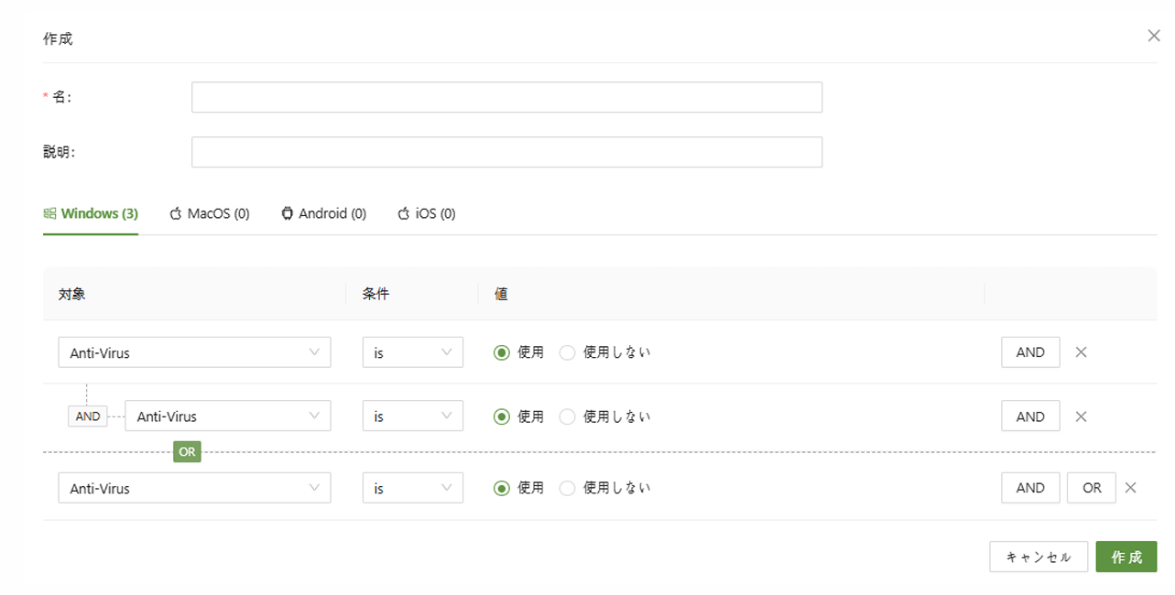This screenshot has width=1175, height=595.
Task: Delete the second Anti-Virus condition row
Action: click(x=1081, y=416)
